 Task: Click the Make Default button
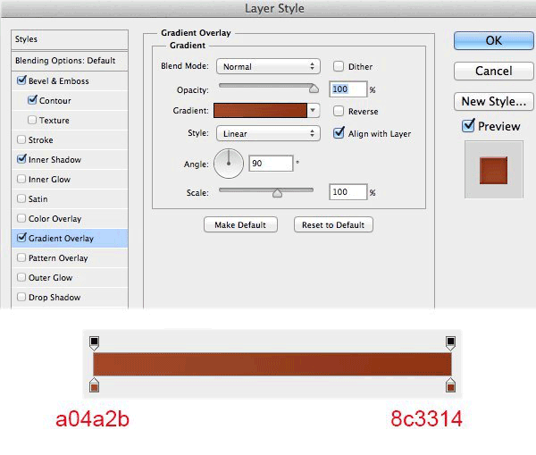[240, 224]
